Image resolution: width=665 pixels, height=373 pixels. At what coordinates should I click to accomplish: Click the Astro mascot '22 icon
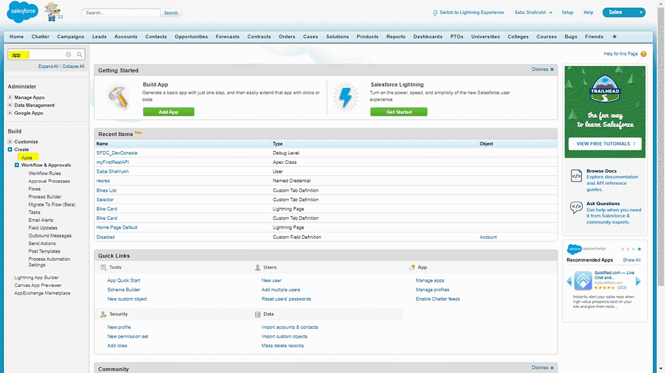click(x=53, y=12)
